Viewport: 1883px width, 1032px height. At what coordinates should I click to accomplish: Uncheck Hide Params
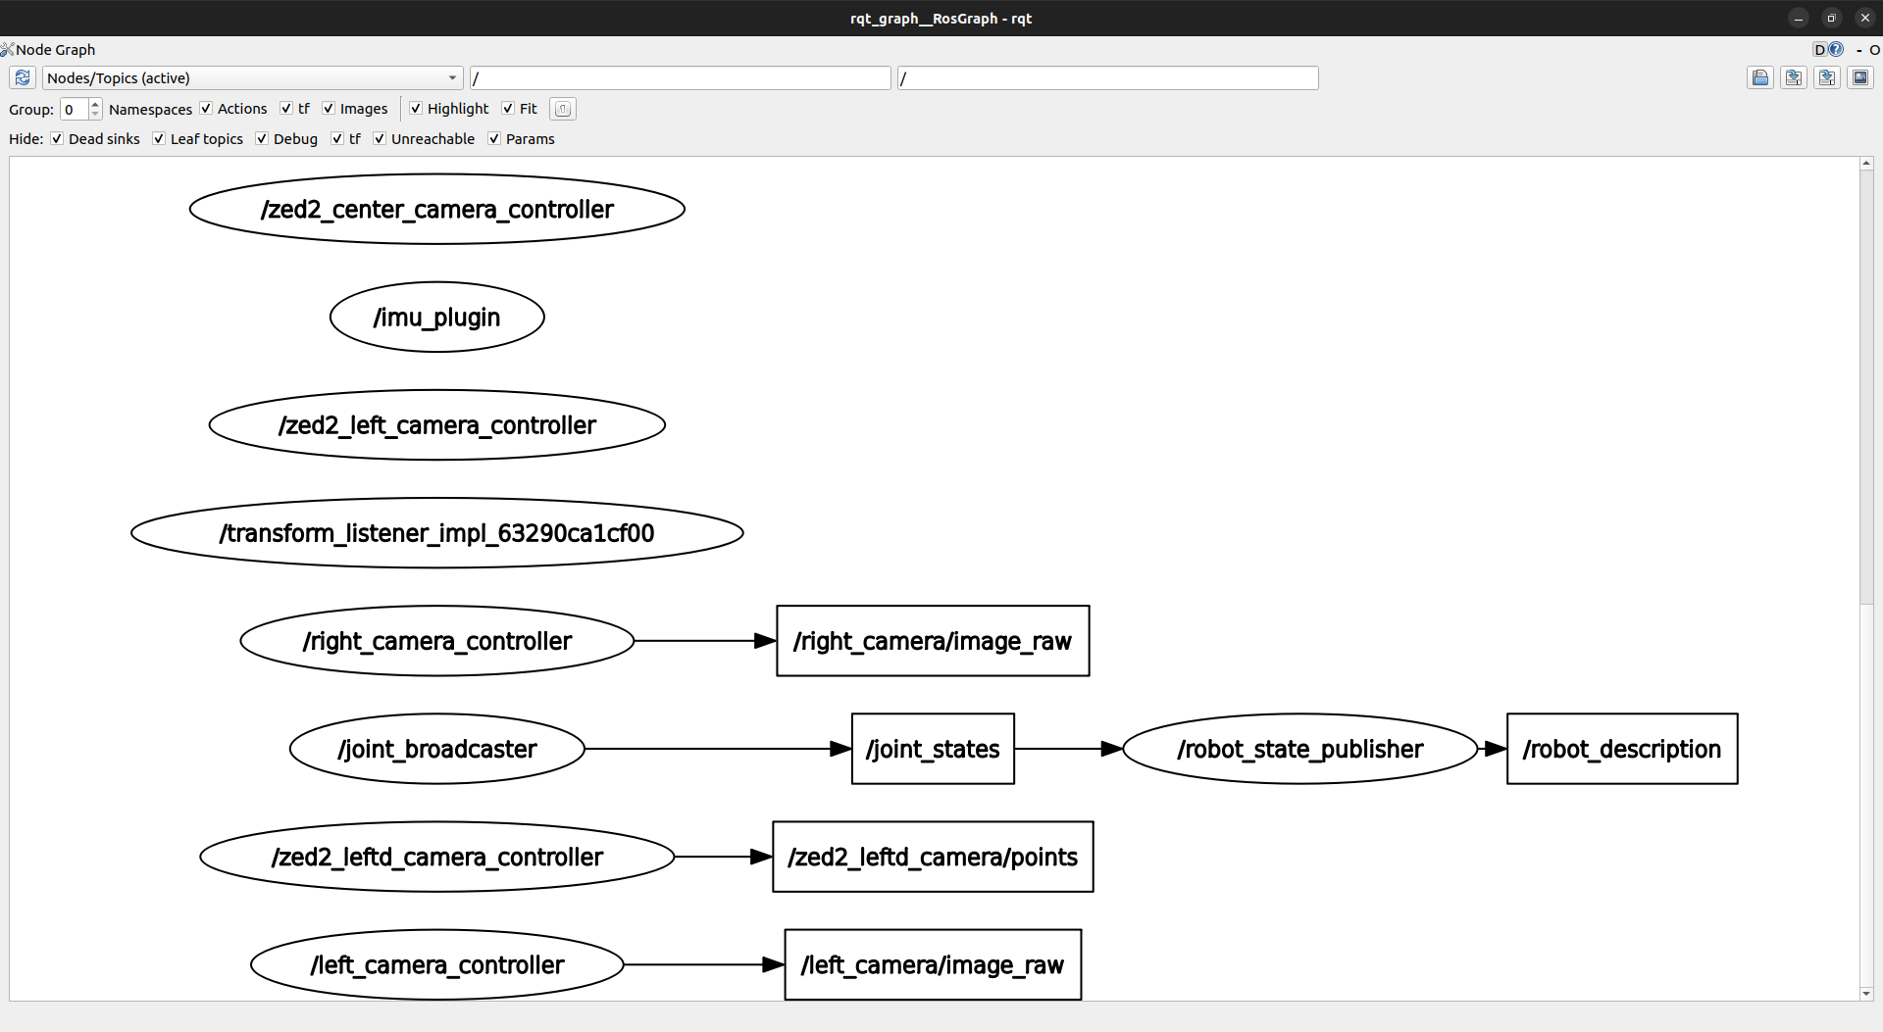pyautogui.click(x=494, y=138)
